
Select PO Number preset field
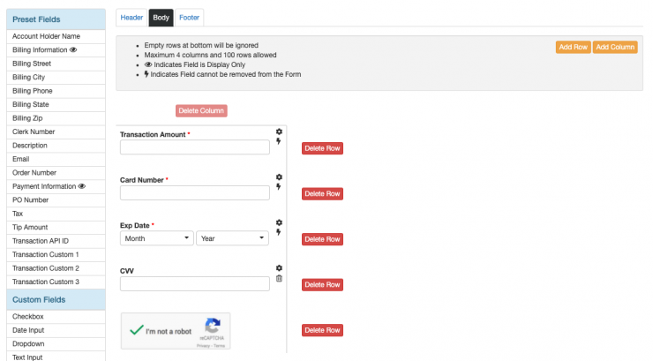56,200
